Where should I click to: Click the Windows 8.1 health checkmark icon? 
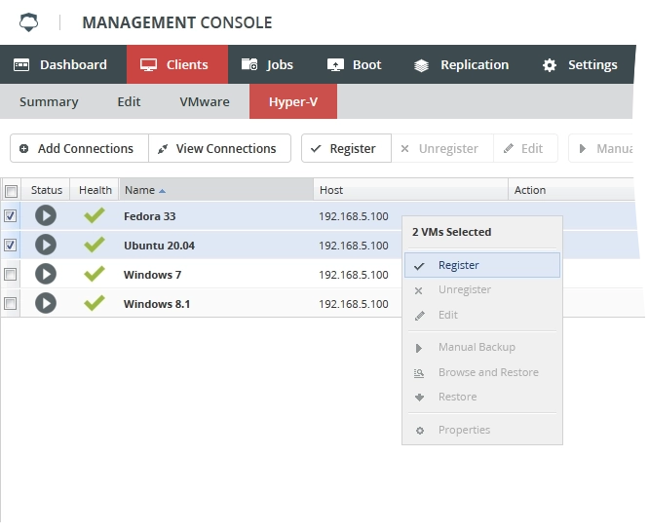(x=95, y=303)
